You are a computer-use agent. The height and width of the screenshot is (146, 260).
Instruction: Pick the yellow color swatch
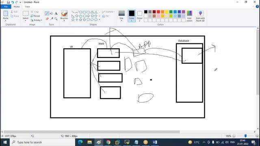tap(167, 12)
